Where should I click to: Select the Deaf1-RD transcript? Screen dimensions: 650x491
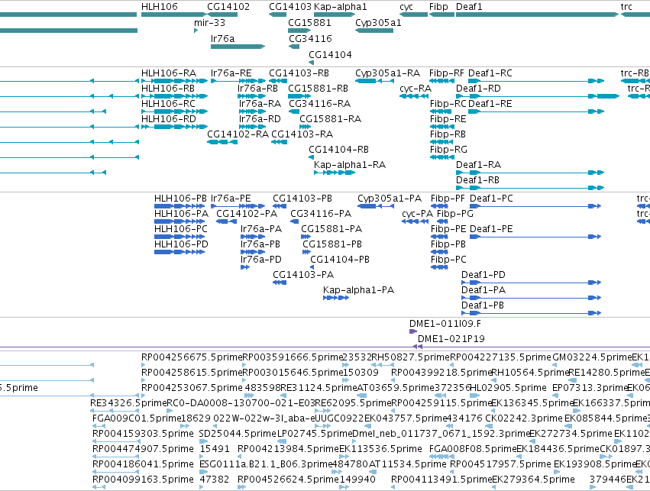pyautogui.click(x=538, y=96)
